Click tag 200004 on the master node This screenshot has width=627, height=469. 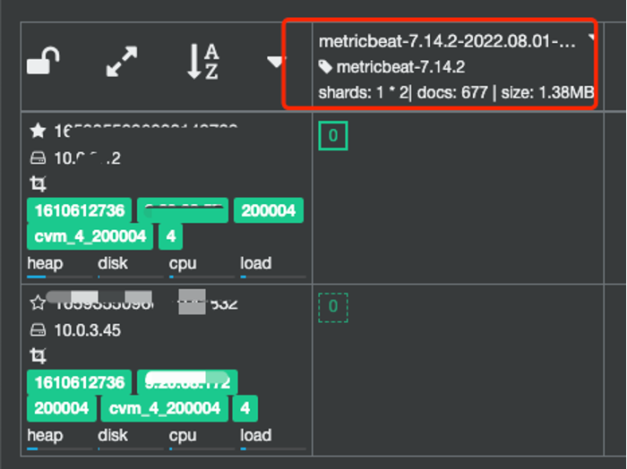269,210
